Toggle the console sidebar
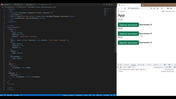The image size is (176, 99). pyautogui.click(x=118, y=67)
